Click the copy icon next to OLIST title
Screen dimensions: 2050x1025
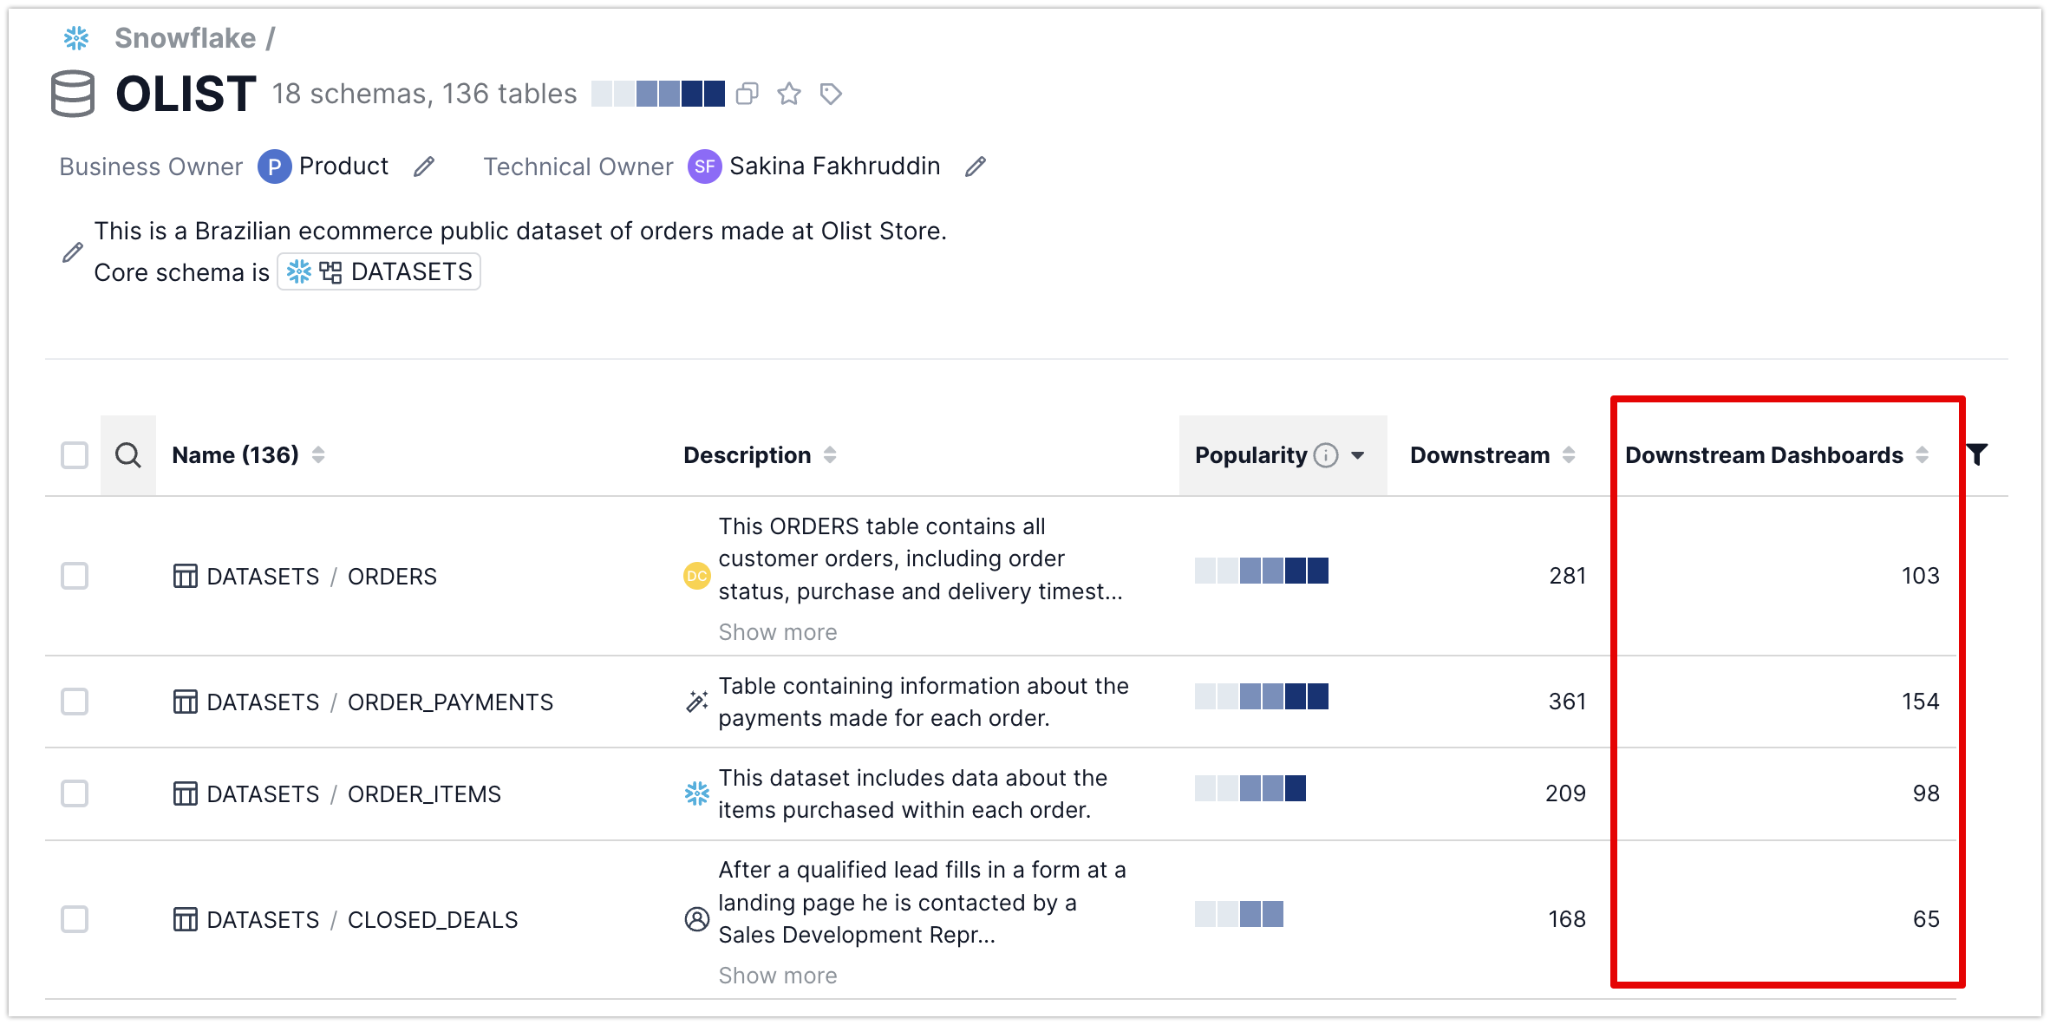pos(747,94)
